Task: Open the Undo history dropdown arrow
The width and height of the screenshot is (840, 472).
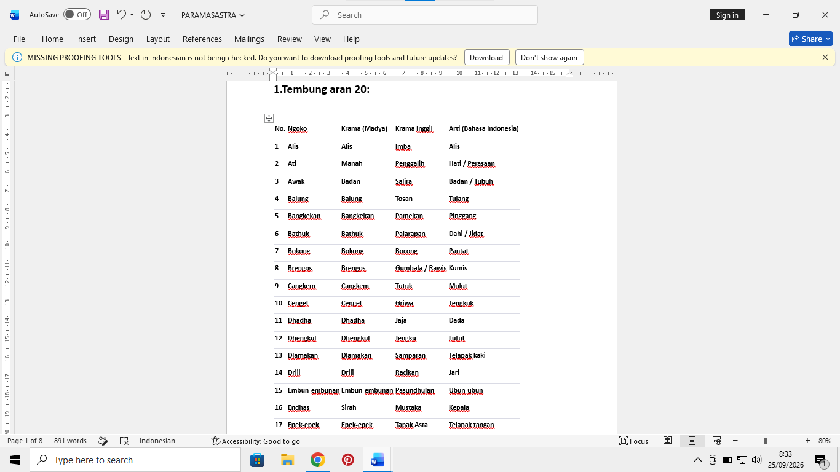Action: pos(132,15)
